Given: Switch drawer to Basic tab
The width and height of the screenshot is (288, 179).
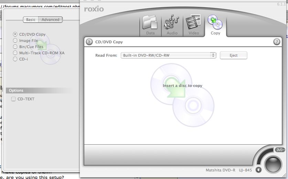Looking at the screenshot, I should (x=31, y=20).
